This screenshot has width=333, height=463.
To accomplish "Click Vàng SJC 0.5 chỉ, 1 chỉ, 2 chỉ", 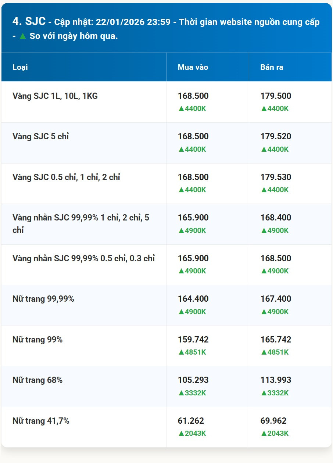I will (66, 177).
